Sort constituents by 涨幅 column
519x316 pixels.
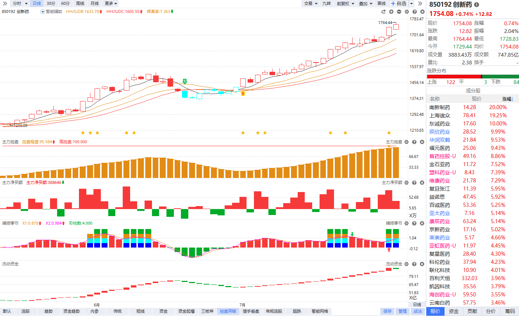click(508, 99)
